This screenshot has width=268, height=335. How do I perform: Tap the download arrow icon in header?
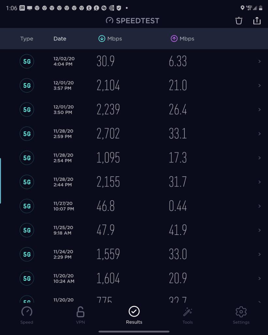102,39
